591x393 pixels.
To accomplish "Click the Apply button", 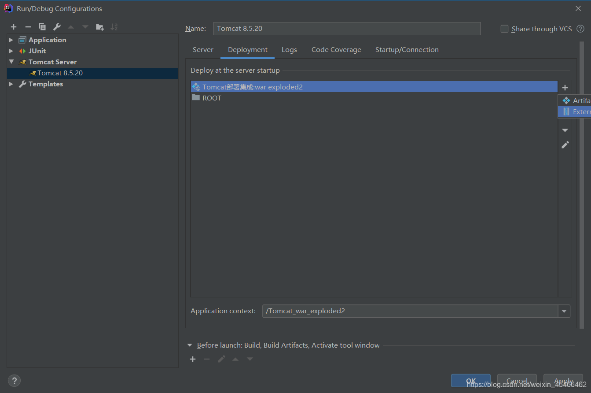I will point(564,381).
